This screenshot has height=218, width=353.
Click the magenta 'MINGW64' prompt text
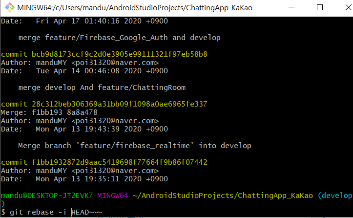pos(113,196)
